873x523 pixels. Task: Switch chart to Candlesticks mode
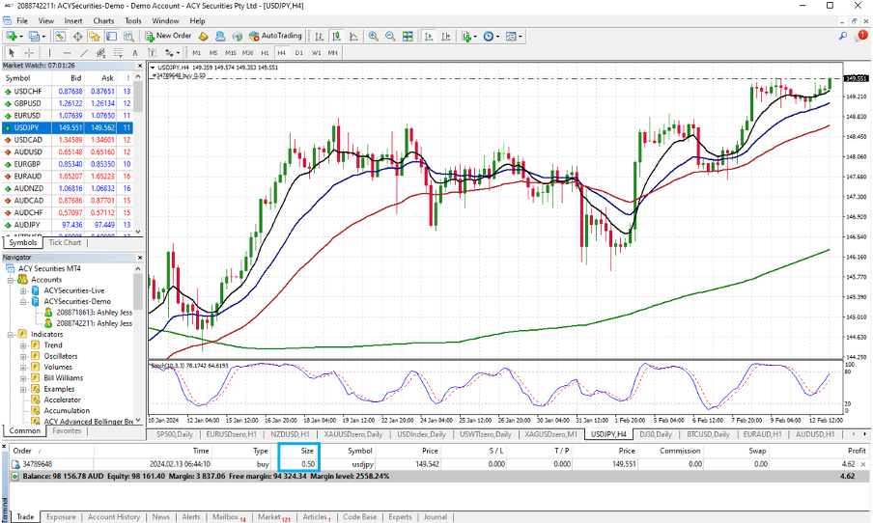coord(335,36)
